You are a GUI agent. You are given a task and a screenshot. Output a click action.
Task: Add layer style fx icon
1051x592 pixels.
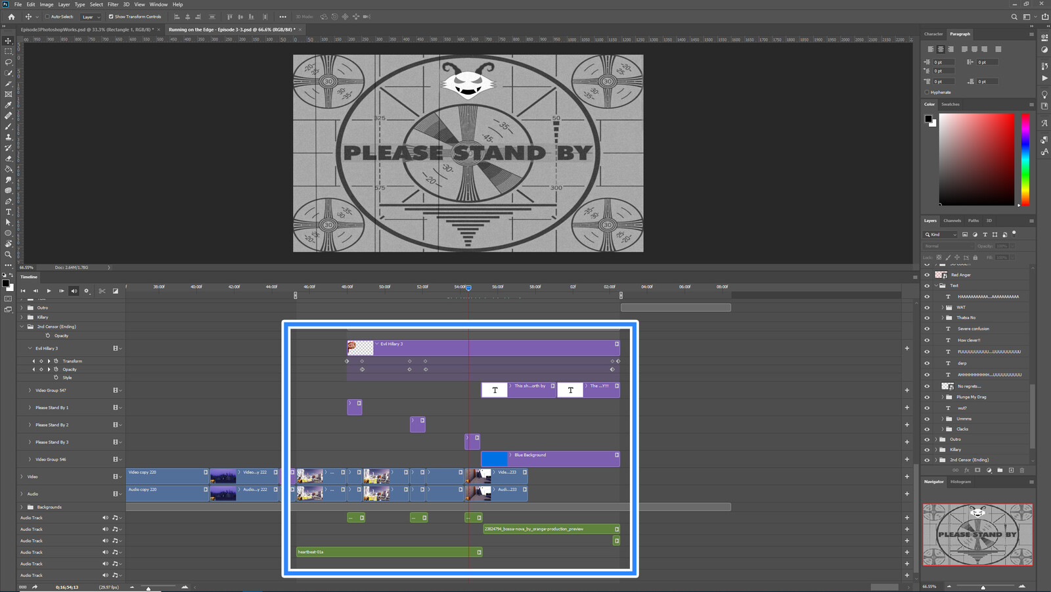[x=966, y=470]
